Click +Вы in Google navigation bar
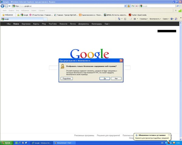The image size is (182, 145). click(8, 24)
